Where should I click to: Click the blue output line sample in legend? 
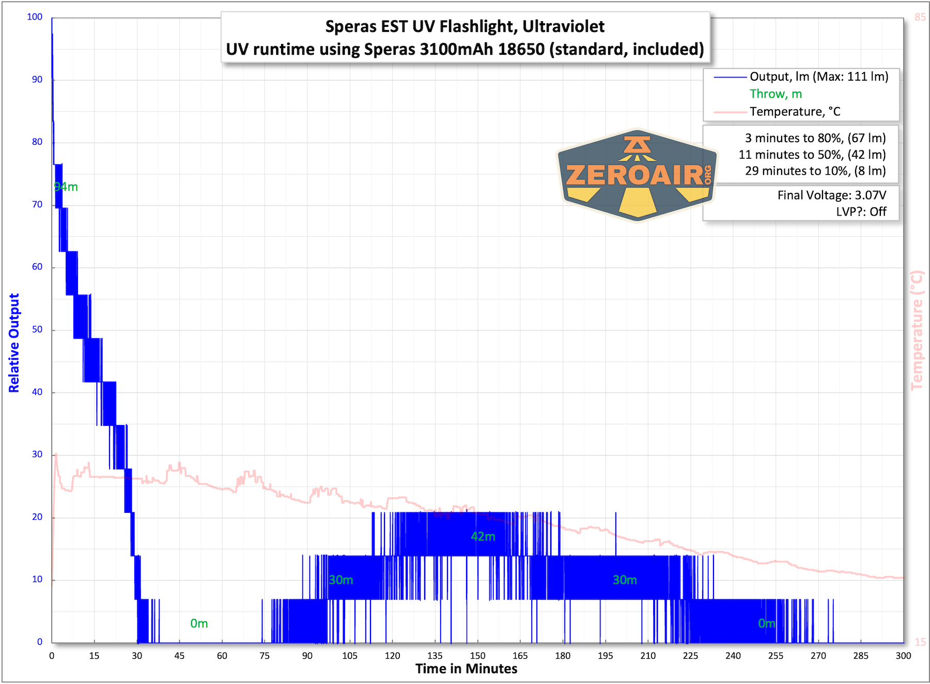730,77
